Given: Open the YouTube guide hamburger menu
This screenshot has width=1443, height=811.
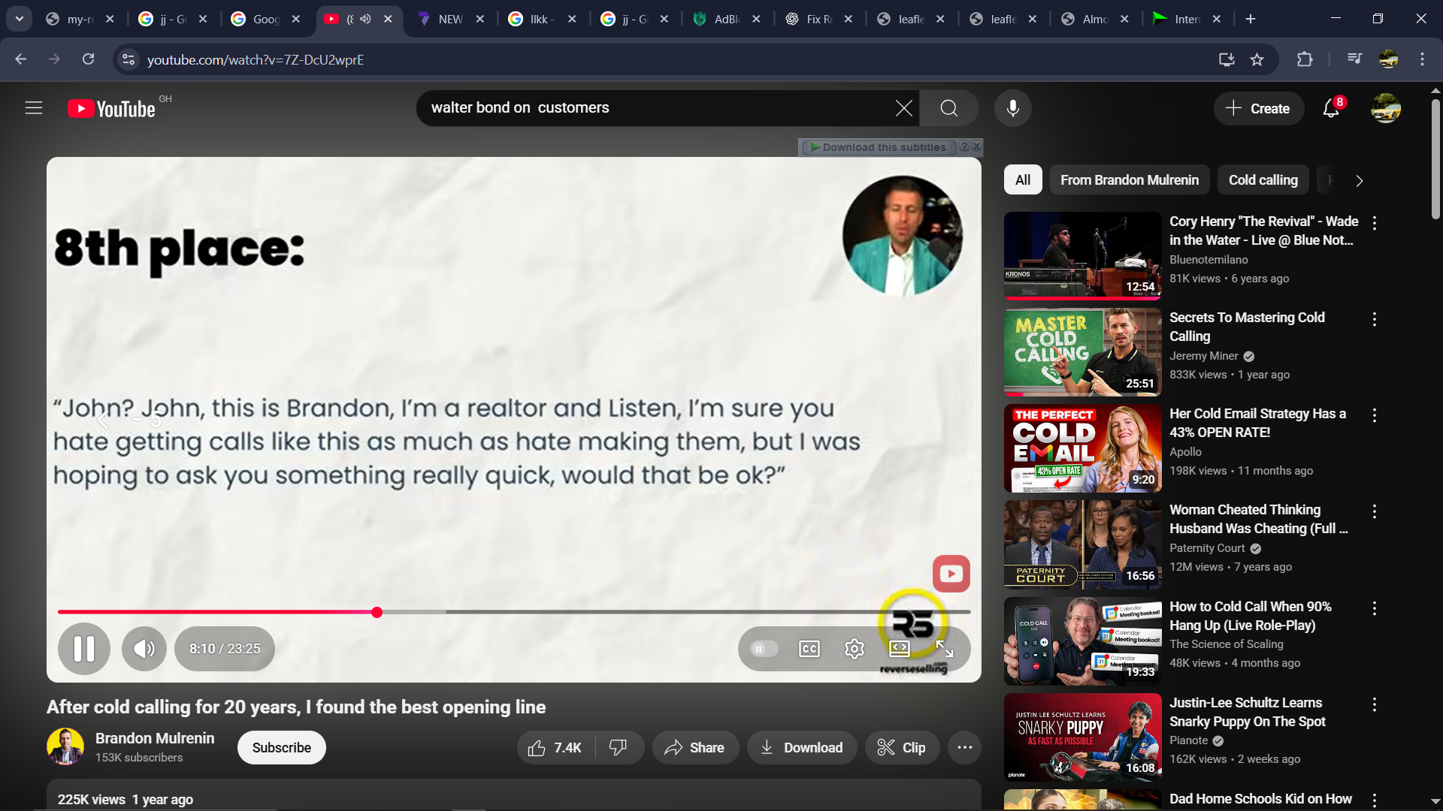Looking at the screenshot, I should pyautogui.click(x=34, y=108).
